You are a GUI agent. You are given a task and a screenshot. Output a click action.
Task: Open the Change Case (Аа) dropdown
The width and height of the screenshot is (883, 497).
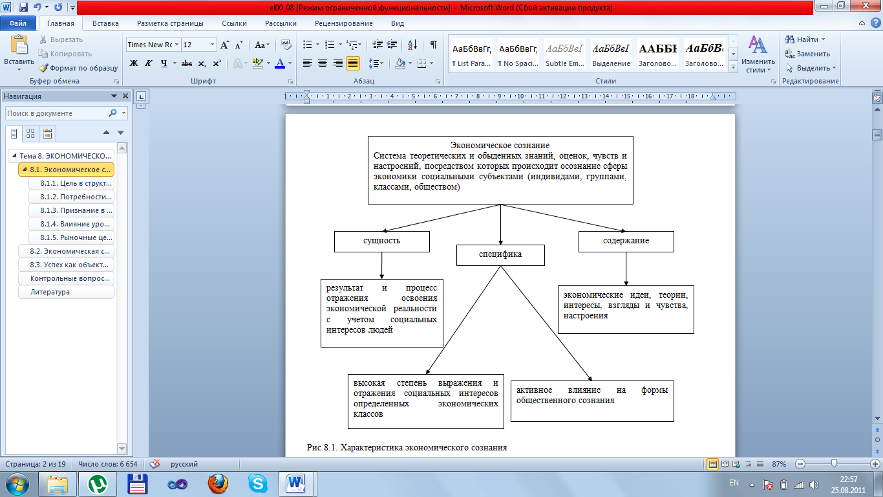(x=261, y=45)
